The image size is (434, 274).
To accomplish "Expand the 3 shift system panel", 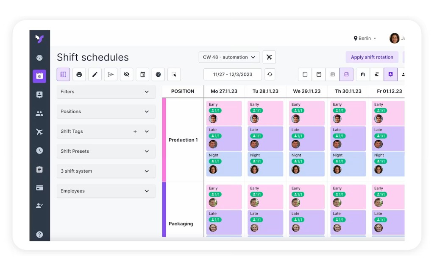I will 106,171.
